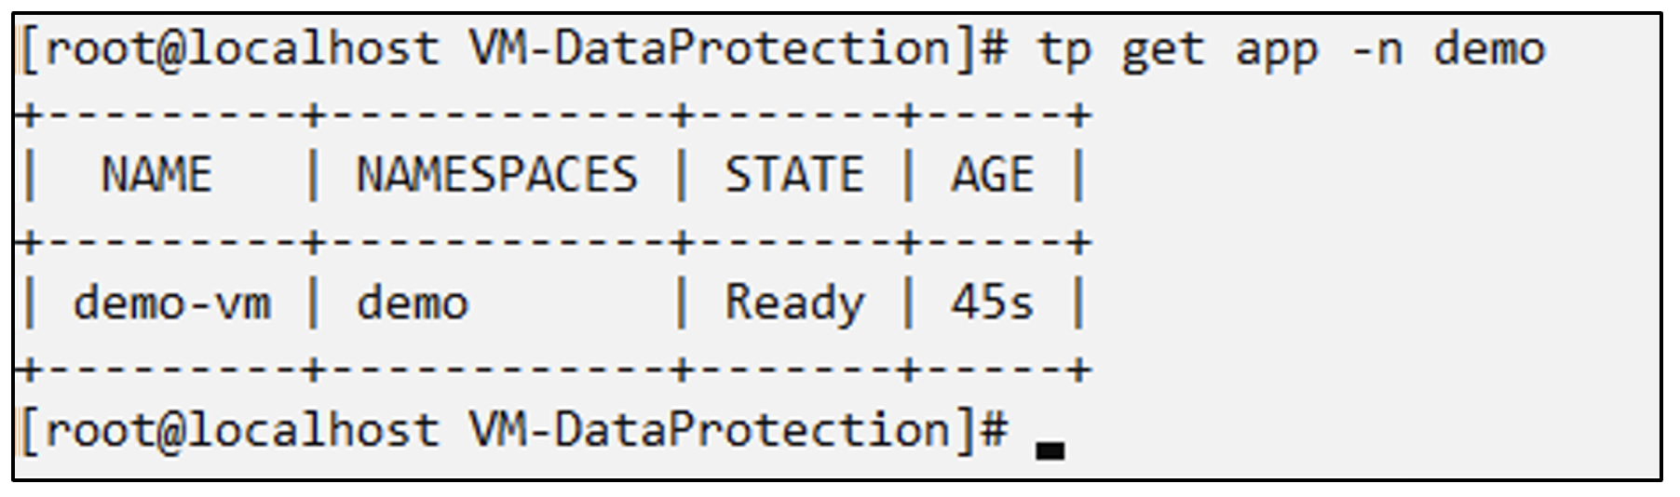Viewport: 1680px width, 497px height.
Task: Click 'root@localhost' in the bottom prompt line
Action: pos(242,431)
